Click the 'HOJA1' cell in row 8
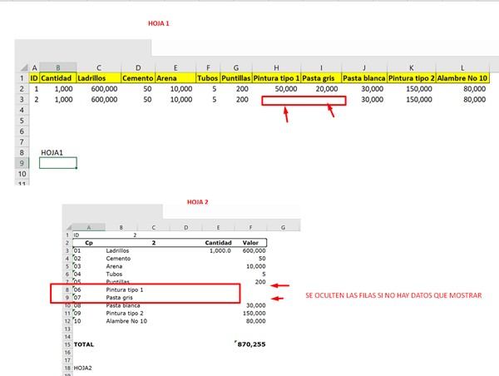499x376 pixels. click(58, 152)
